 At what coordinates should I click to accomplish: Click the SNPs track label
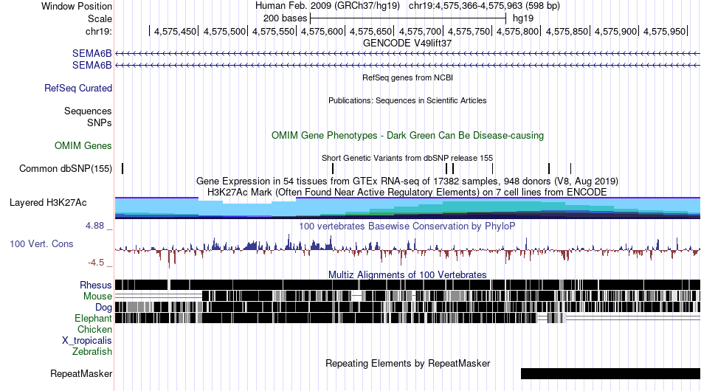100,122
